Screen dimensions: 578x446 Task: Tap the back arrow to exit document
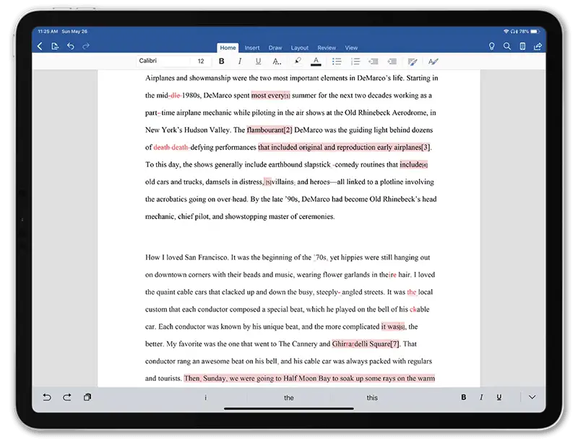[40, 46]
